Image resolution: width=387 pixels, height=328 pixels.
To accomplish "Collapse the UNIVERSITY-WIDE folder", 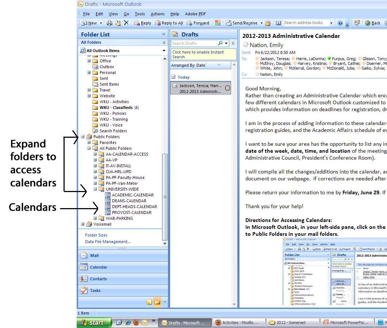I will tap(95, 189).
